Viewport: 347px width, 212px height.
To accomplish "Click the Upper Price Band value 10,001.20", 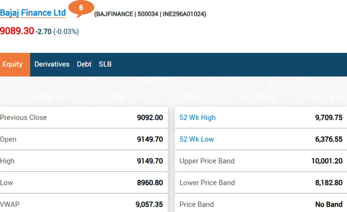I will 327,161.
